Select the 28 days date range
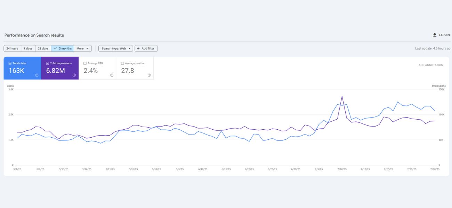 (x=43, y=48)
